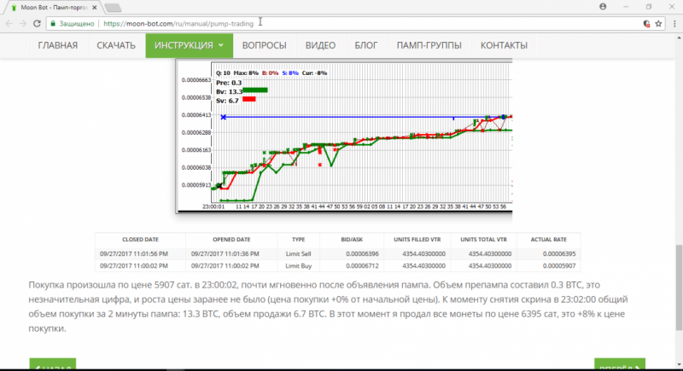Click the green forward button at the page bottom
The height and width of the screenshot is (371, 683).
[x=620, y=364]
